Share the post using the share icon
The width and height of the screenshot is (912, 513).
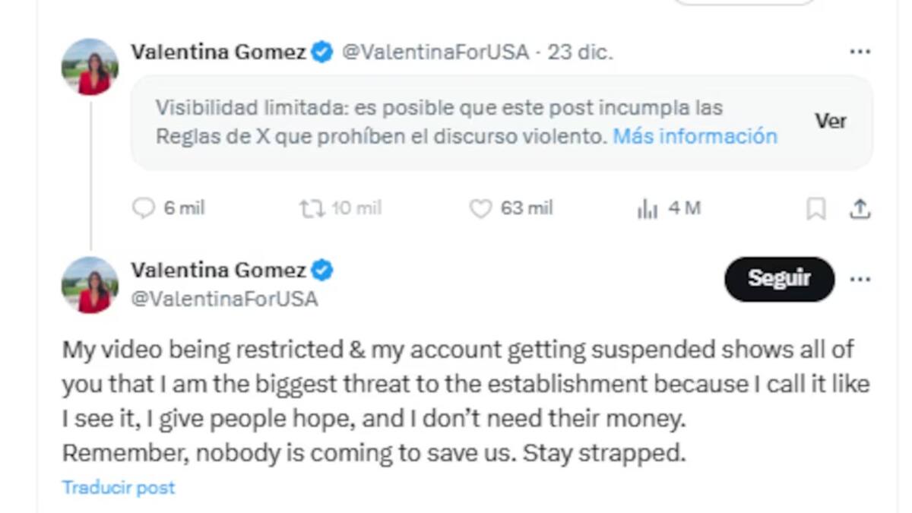point(860,207)
